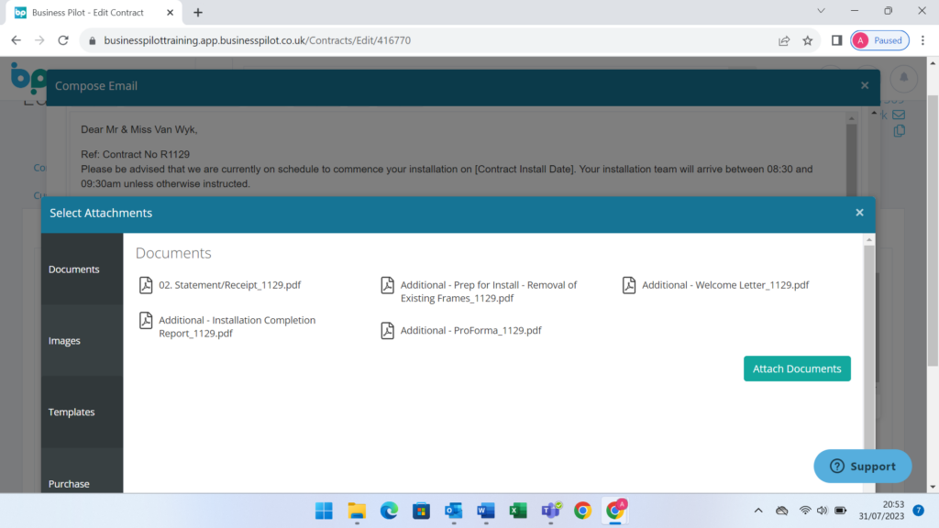The height and width of the screenshot is (528, 939).
Task: Click into the email body text
Action: (x=458, y=156)
